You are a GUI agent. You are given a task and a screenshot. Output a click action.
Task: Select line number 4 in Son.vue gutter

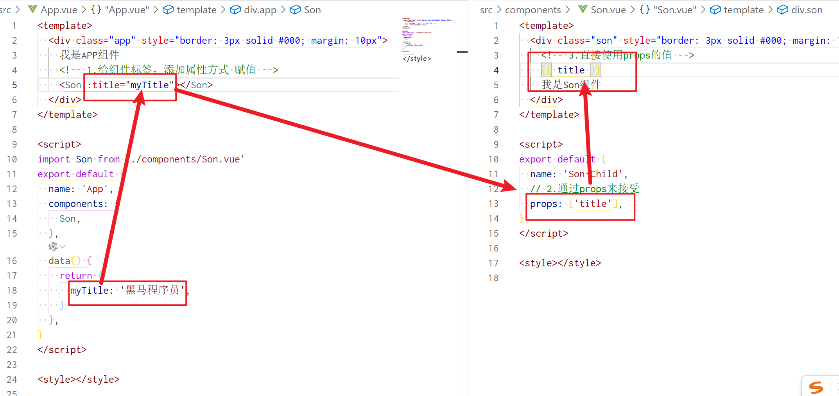pyautogui.click(x=496, y=70)
